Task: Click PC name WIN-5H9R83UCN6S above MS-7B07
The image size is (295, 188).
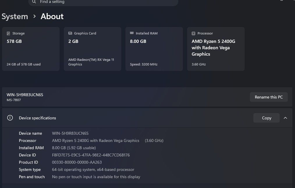Action: 25,95
